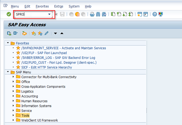This screenshot has width=182, height=125.
Task: Expand the Service folder
Action: pos(13,111)
